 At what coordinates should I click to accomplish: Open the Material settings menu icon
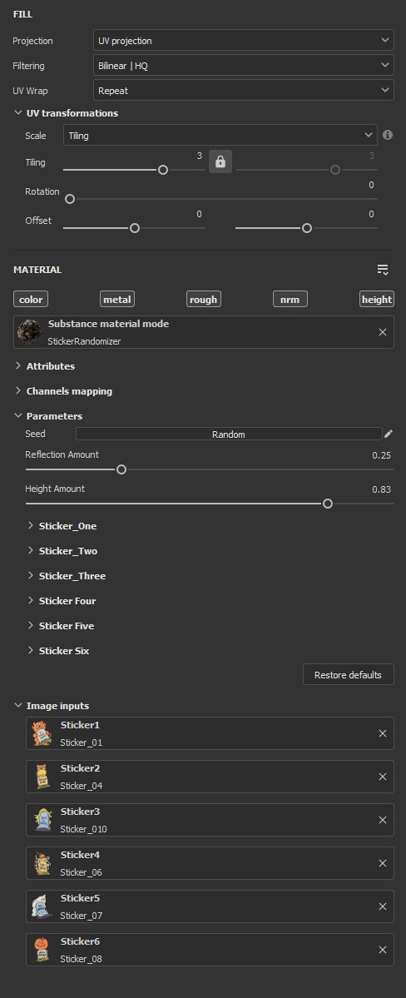click(x=383, y=270)
